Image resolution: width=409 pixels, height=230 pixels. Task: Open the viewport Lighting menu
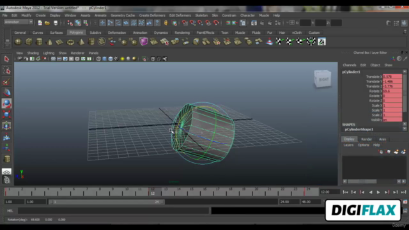click(x=49, y=53)
